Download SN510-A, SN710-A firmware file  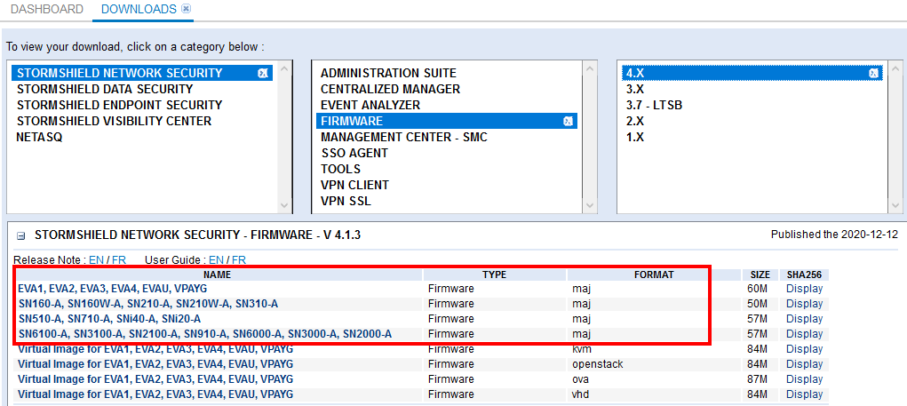(x=109, y=318)
